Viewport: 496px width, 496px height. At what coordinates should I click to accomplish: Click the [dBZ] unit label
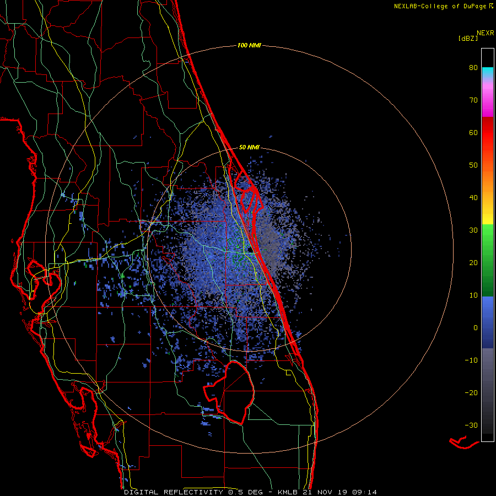point(468,39)
